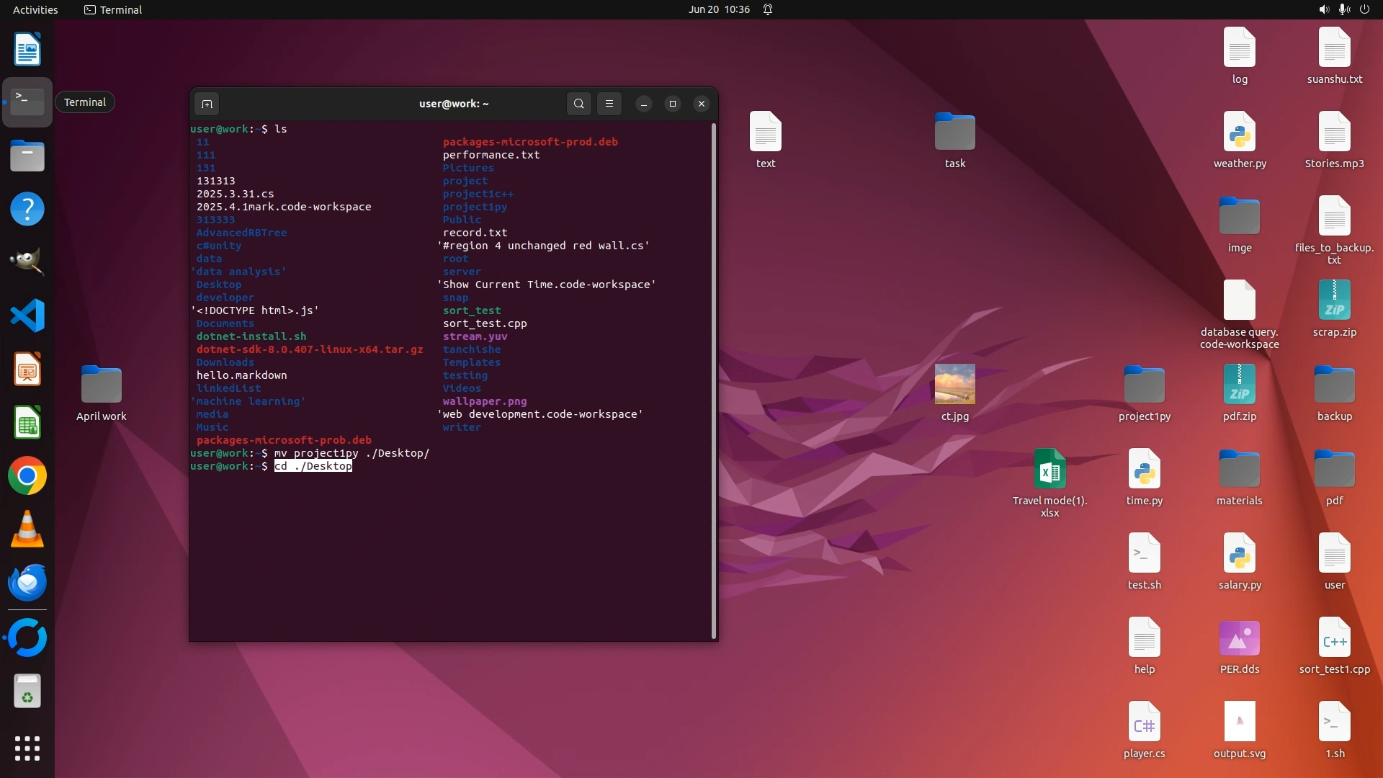Open the clock and calendar dropdown
Viewport: 1383px width, 778px height.
coord(718,9)
